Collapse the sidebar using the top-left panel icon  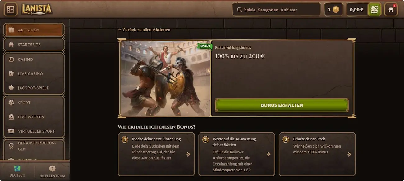click(11, 10)
